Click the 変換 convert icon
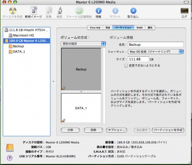192x165 pixels. tap(49, 11)
